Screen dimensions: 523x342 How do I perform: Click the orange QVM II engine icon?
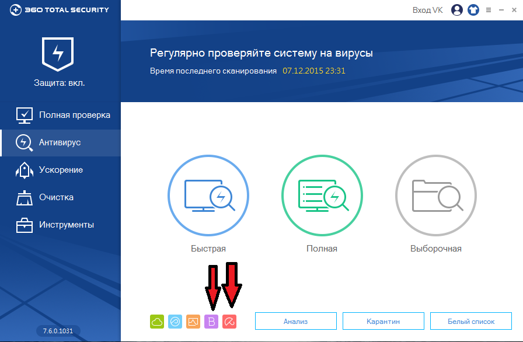pyautogui.click(x=193, y=322)
